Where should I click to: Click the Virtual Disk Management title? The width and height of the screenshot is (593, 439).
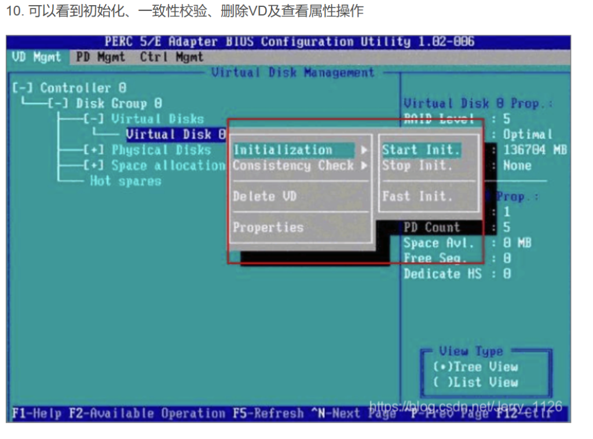pyautogui.click(x=292, y=72)
